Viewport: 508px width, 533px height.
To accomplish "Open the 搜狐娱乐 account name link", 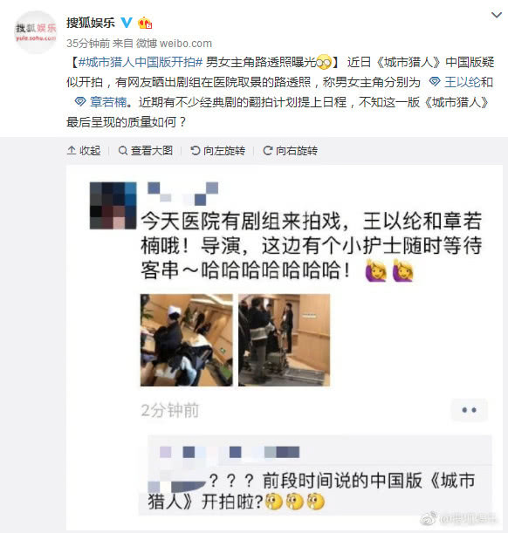I will pyautogui.click(x=91, y=23).
